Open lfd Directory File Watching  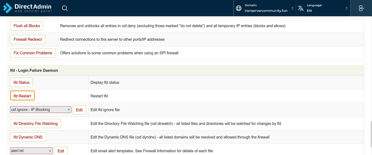click(x=36, y=124)
